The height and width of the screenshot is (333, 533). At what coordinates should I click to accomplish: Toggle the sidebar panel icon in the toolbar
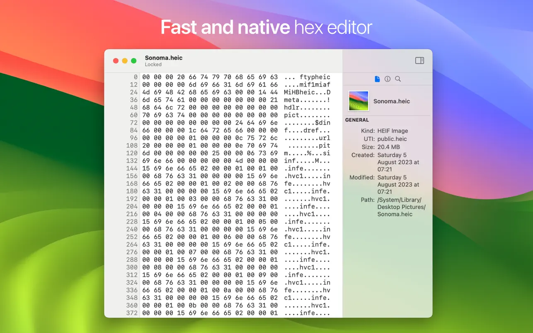[x=419, y=60]
